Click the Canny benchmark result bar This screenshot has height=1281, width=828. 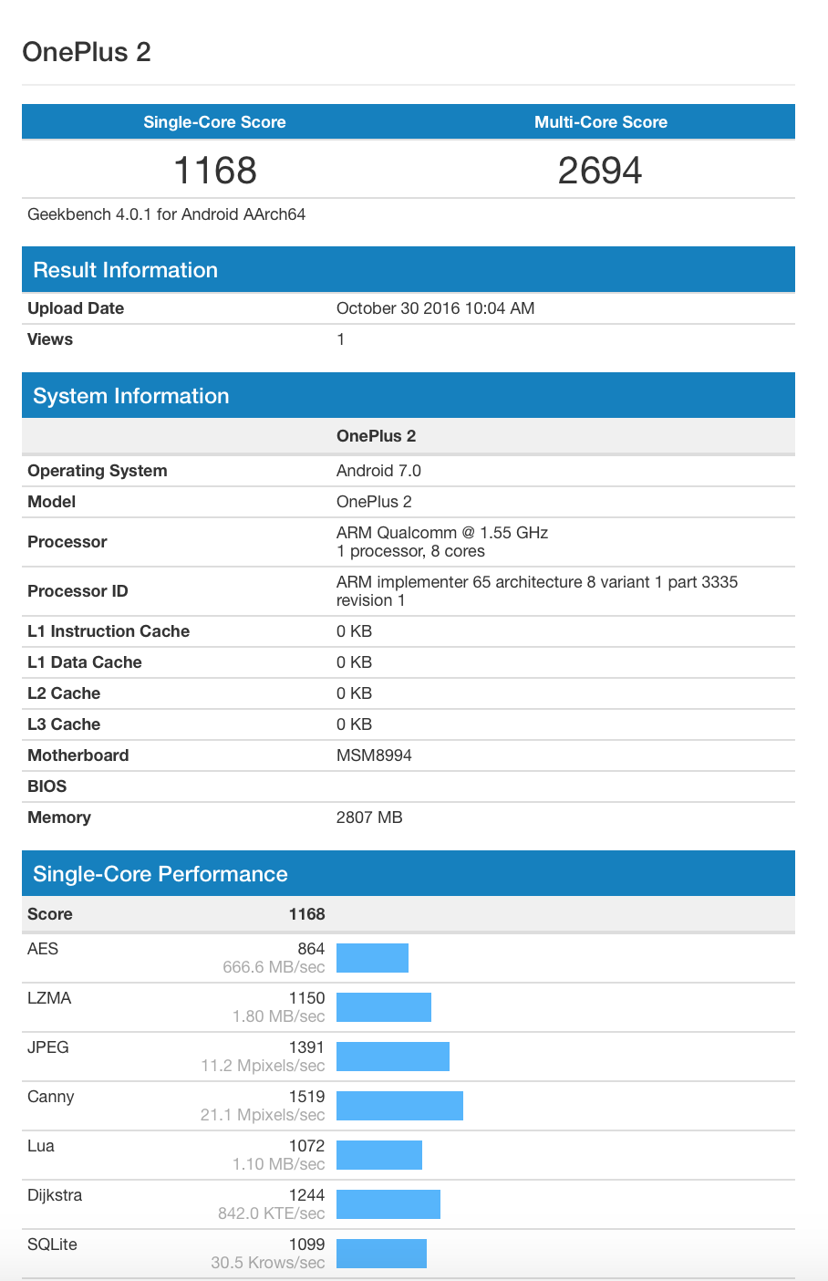399,1106
